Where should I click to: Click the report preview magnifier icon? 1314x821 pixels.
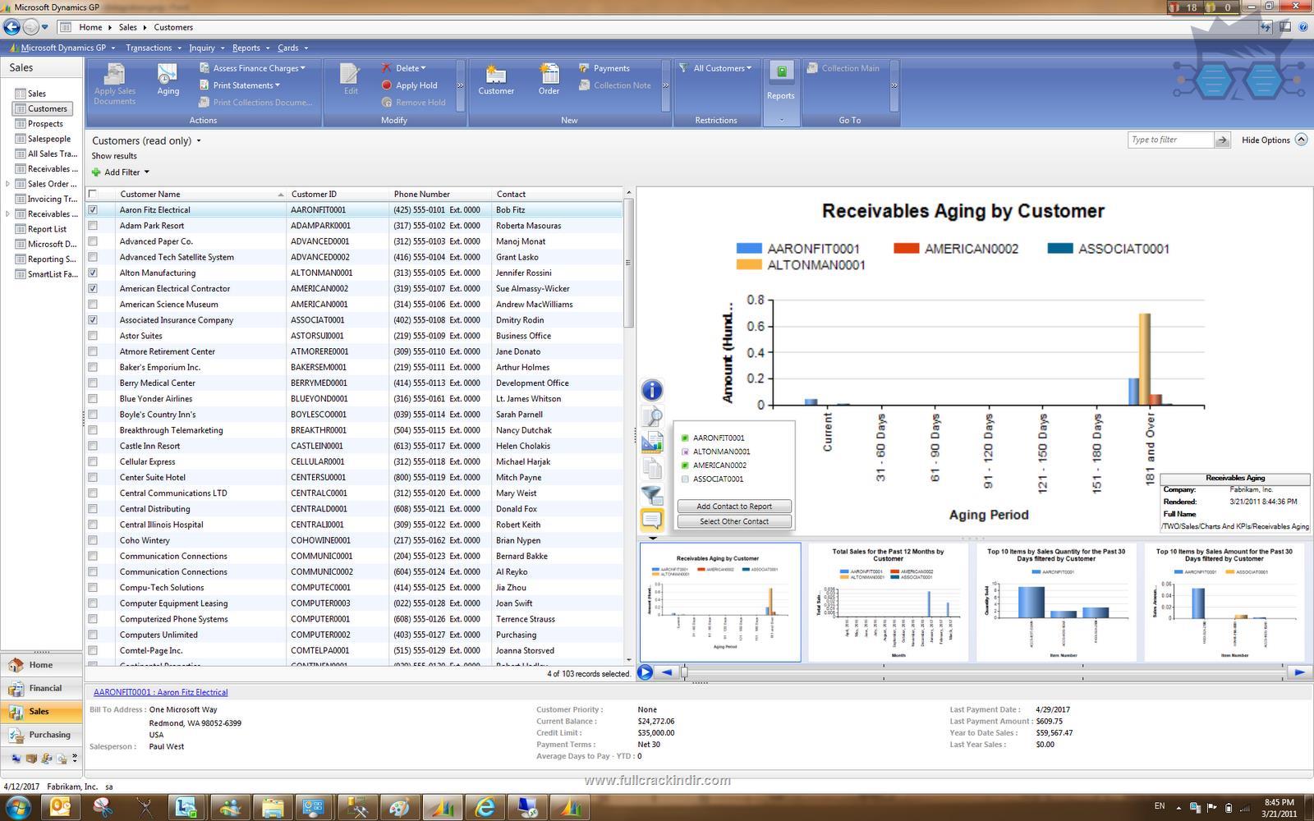(x=651, y=416)
